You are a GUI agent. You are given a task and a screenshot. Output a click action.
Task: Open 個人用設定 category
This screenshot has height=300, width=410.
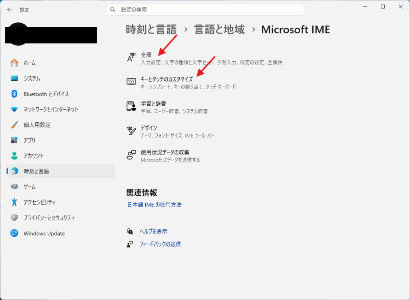[61, 125]
